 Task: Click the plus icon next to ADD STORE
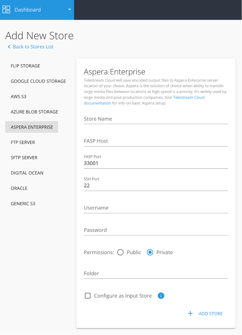[190, 314]
